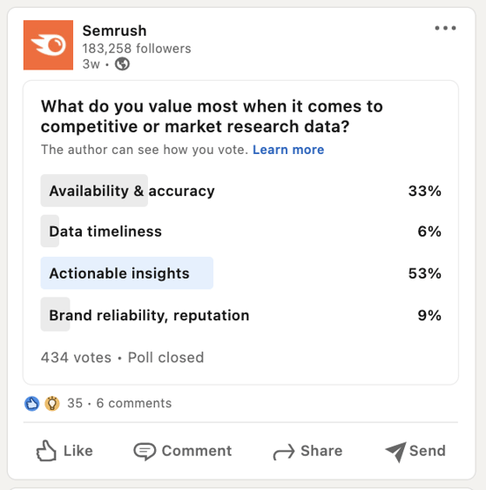Click the thumbs-up Like icon
The image size is (486, 490).
(x=46, y=451)
